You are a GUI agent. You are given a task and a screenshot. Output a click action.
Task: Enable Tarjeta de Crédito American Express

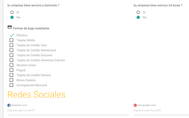point(11,60)
